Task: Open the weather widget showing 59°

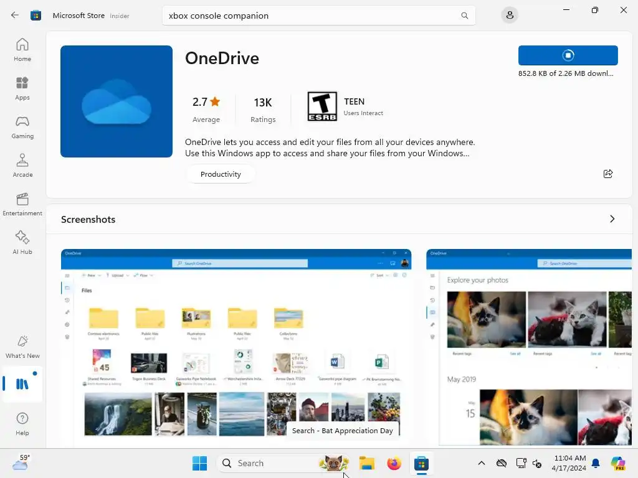Action: pyautogui.click(x=21, y=462)
